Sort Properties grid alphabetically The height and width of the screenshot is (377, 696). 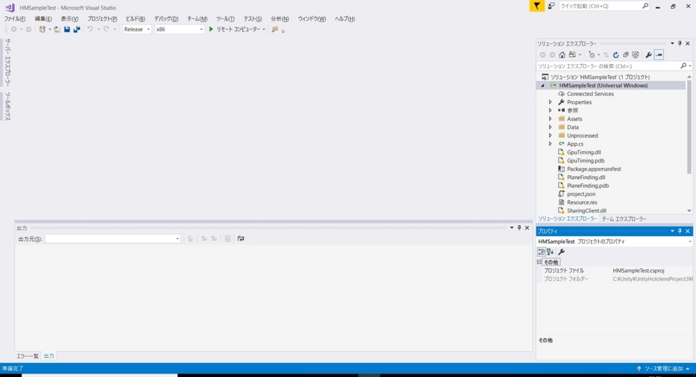click(x=551, y=252)
